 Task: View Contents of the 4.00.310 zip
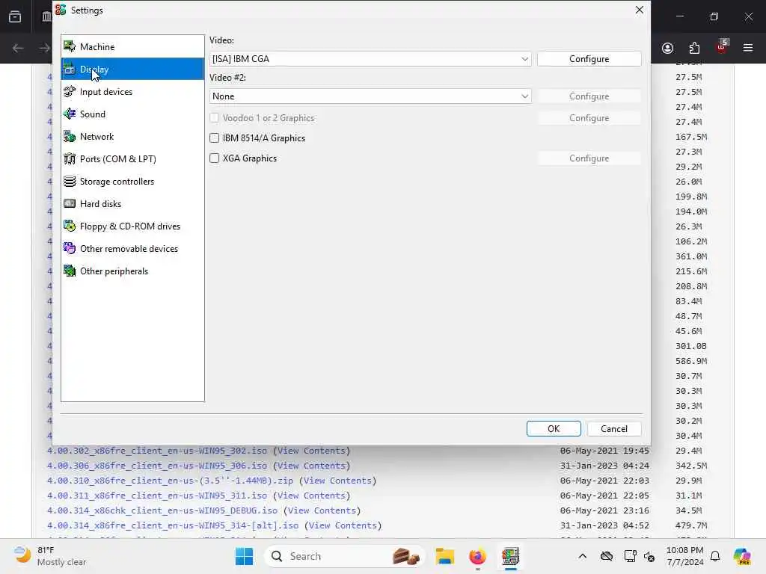tap(337, 481)
